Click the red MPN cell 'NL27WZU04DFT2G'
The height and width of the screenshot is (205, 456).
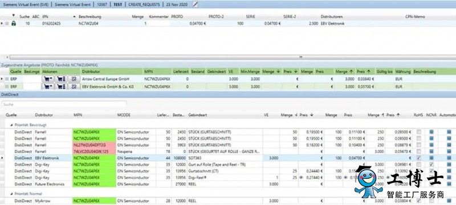[94, 145]
